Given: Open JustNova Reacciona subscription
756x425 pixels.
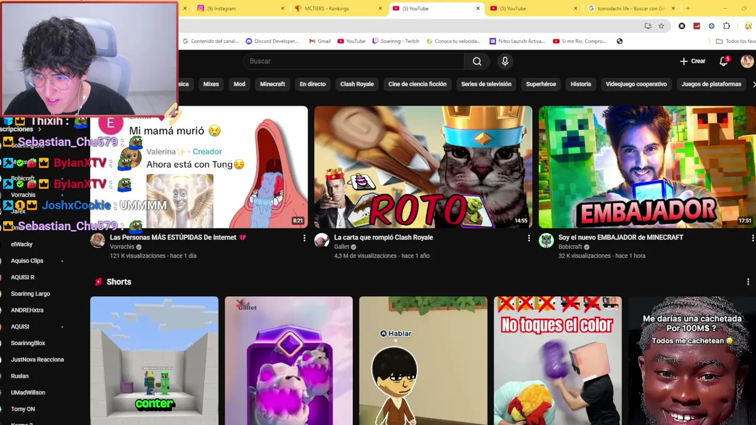Looking at the screenshot, I should click(x=37, y=359).
